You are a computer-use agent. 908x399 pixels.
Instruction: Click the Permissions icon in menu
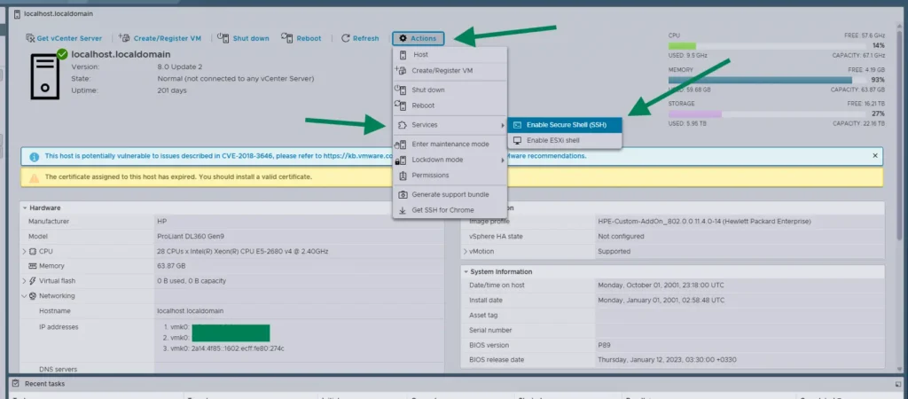point(403,175)
